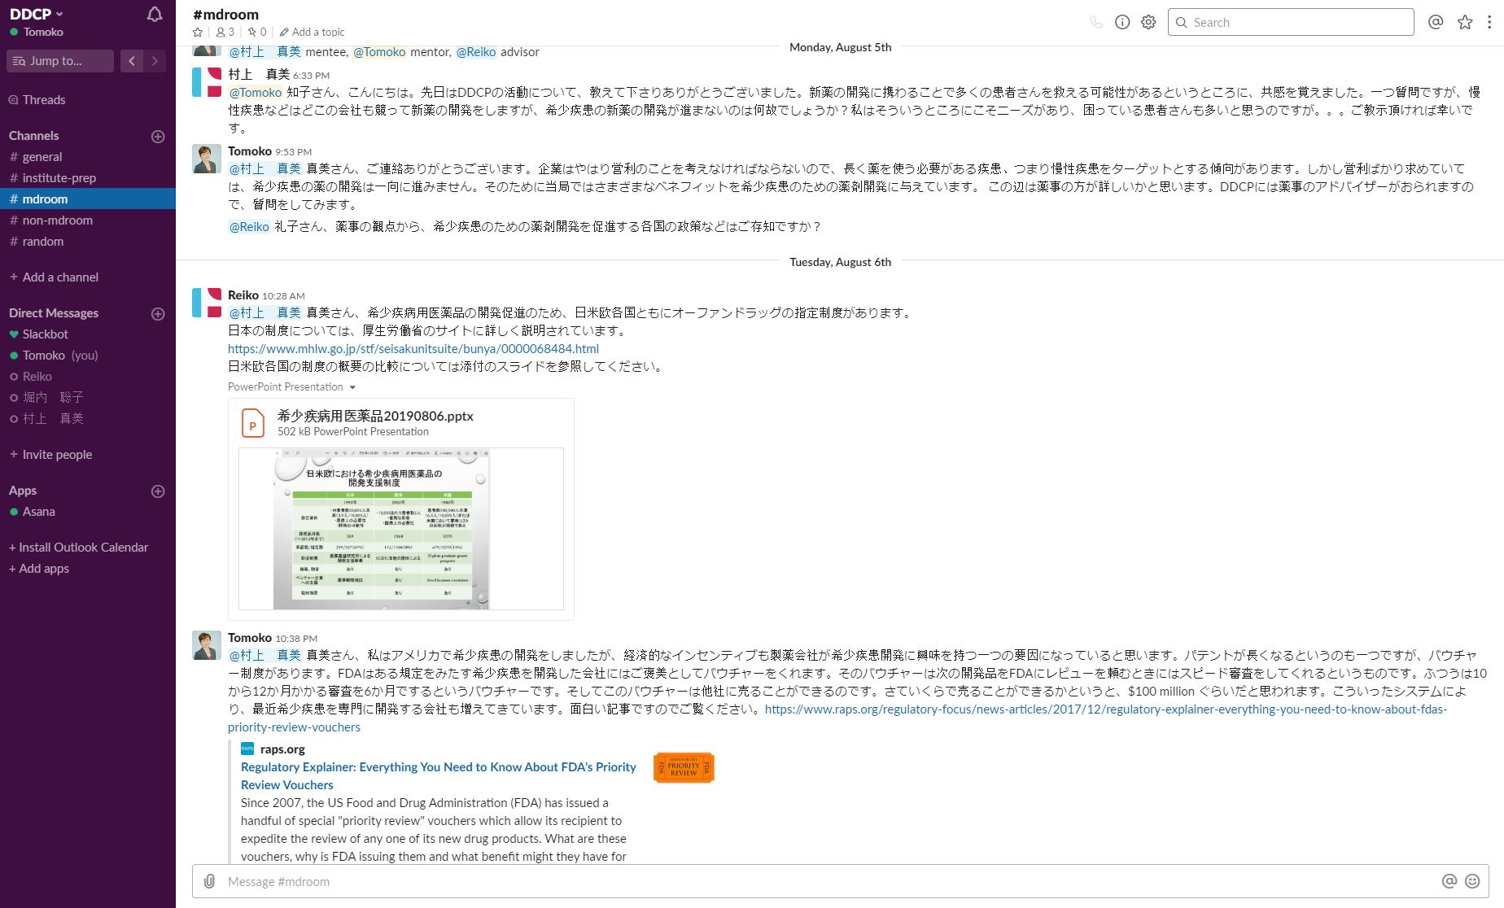The width and height of the screenshot is (1504, 908).
Task: Show mentions and reactions @ icon
Action: [x=1436, y=22]
